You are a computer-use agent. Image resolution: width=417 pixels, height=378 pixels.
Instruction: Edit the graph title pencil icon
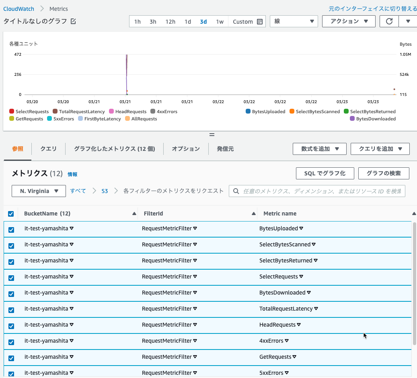[x=73, y=21]
